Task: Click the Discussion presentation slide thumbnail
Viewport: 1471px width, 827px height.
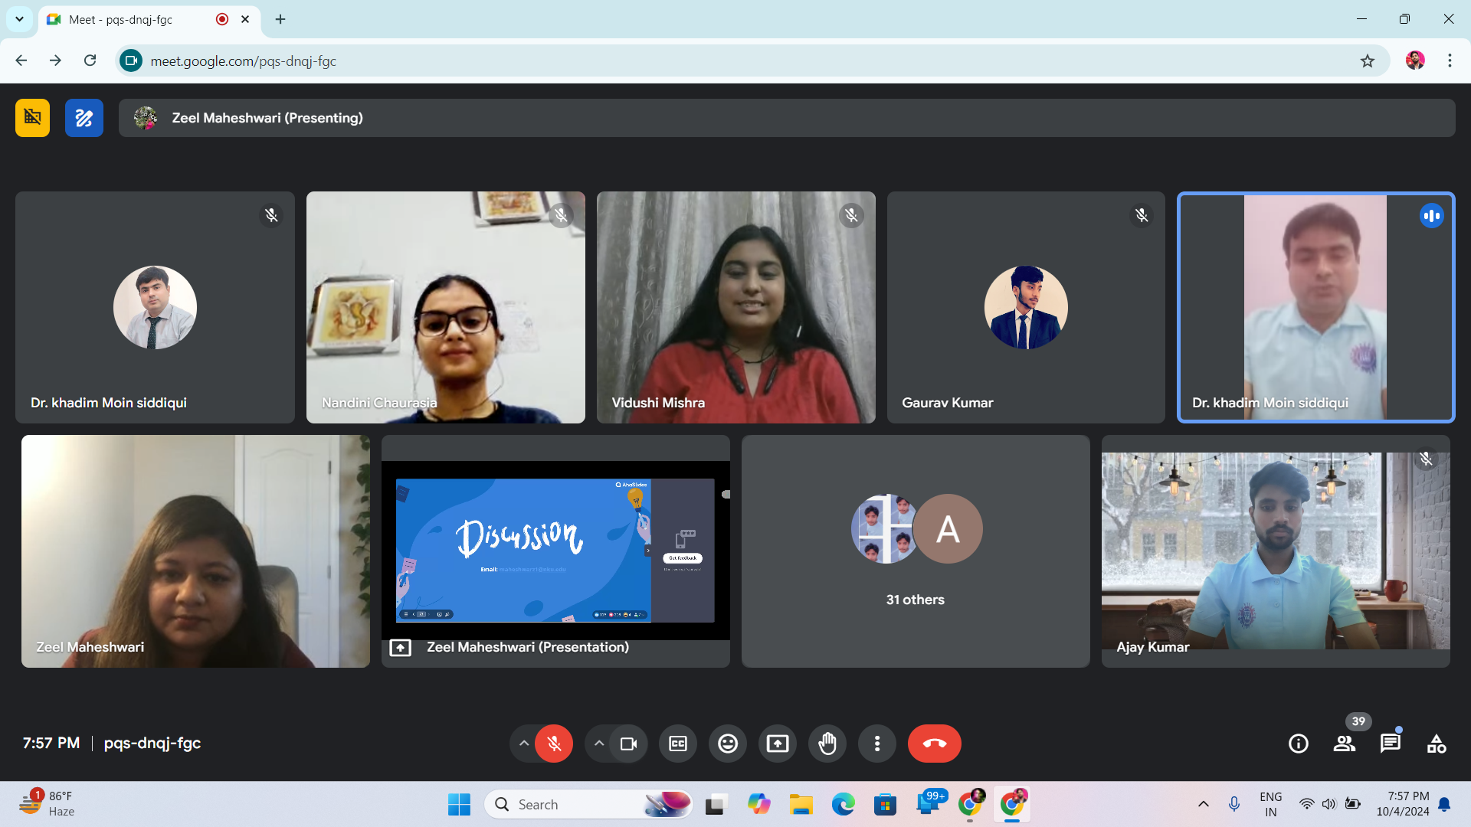Action: [523, 550]
